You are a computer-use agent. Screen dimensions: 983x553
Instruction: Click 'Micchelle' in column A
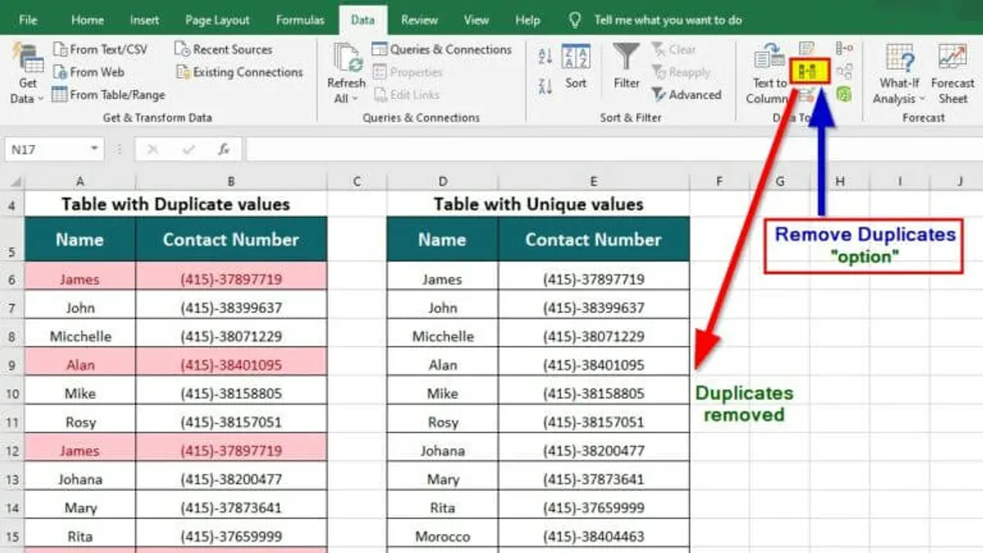point(80,337)
